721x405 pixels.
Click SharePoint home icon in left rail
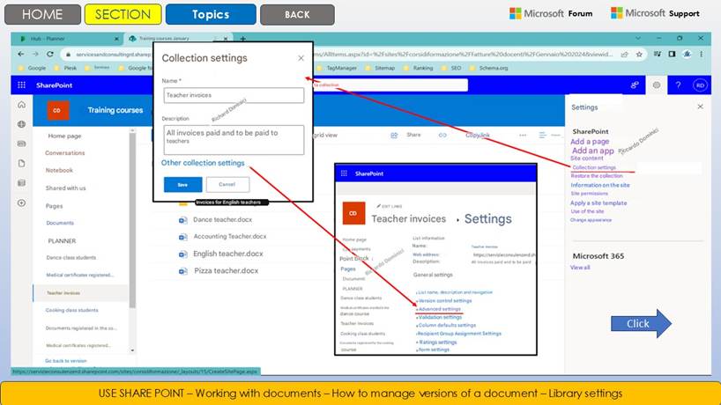(22, 105)
